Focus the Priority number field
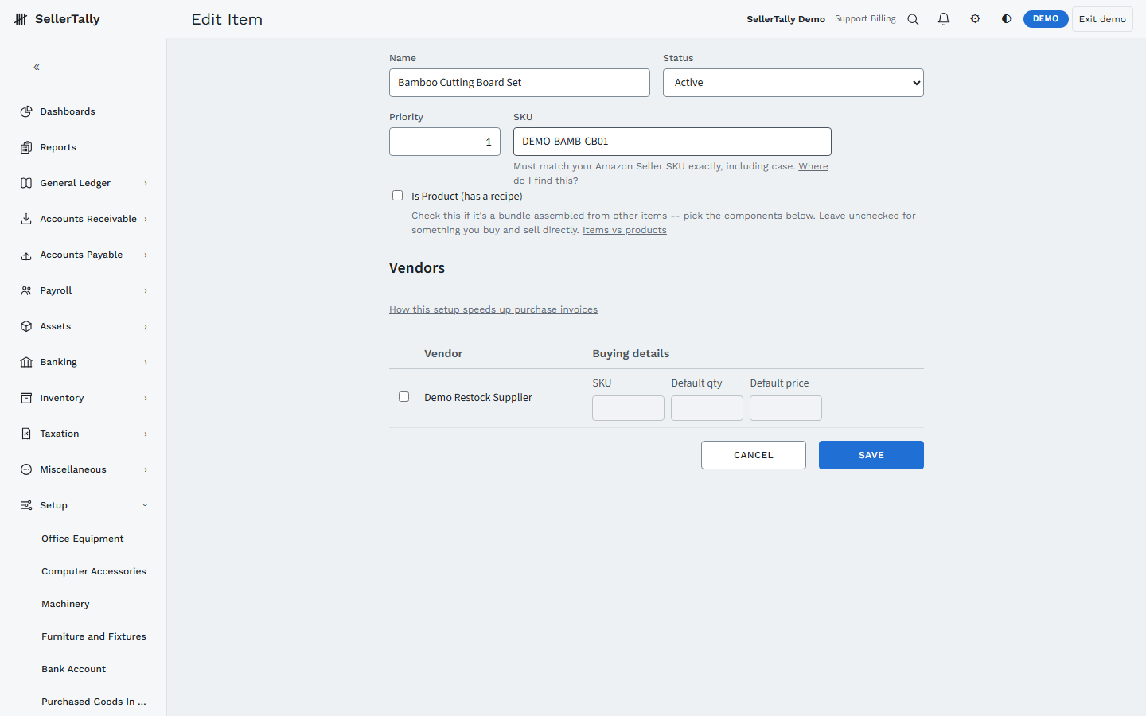The height and width of the screenshot is (716, 1146). 445,142
